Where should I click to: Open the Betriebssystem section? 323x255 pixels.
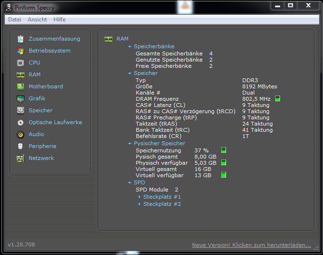(50, 51)
